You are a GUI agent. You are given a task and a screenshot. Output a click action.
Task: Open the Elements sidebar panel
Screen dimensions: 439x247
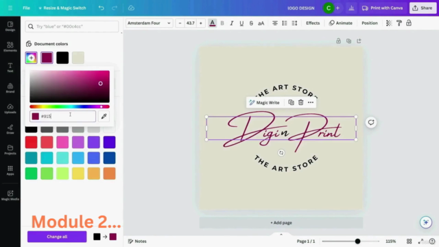tap(10, 47)
